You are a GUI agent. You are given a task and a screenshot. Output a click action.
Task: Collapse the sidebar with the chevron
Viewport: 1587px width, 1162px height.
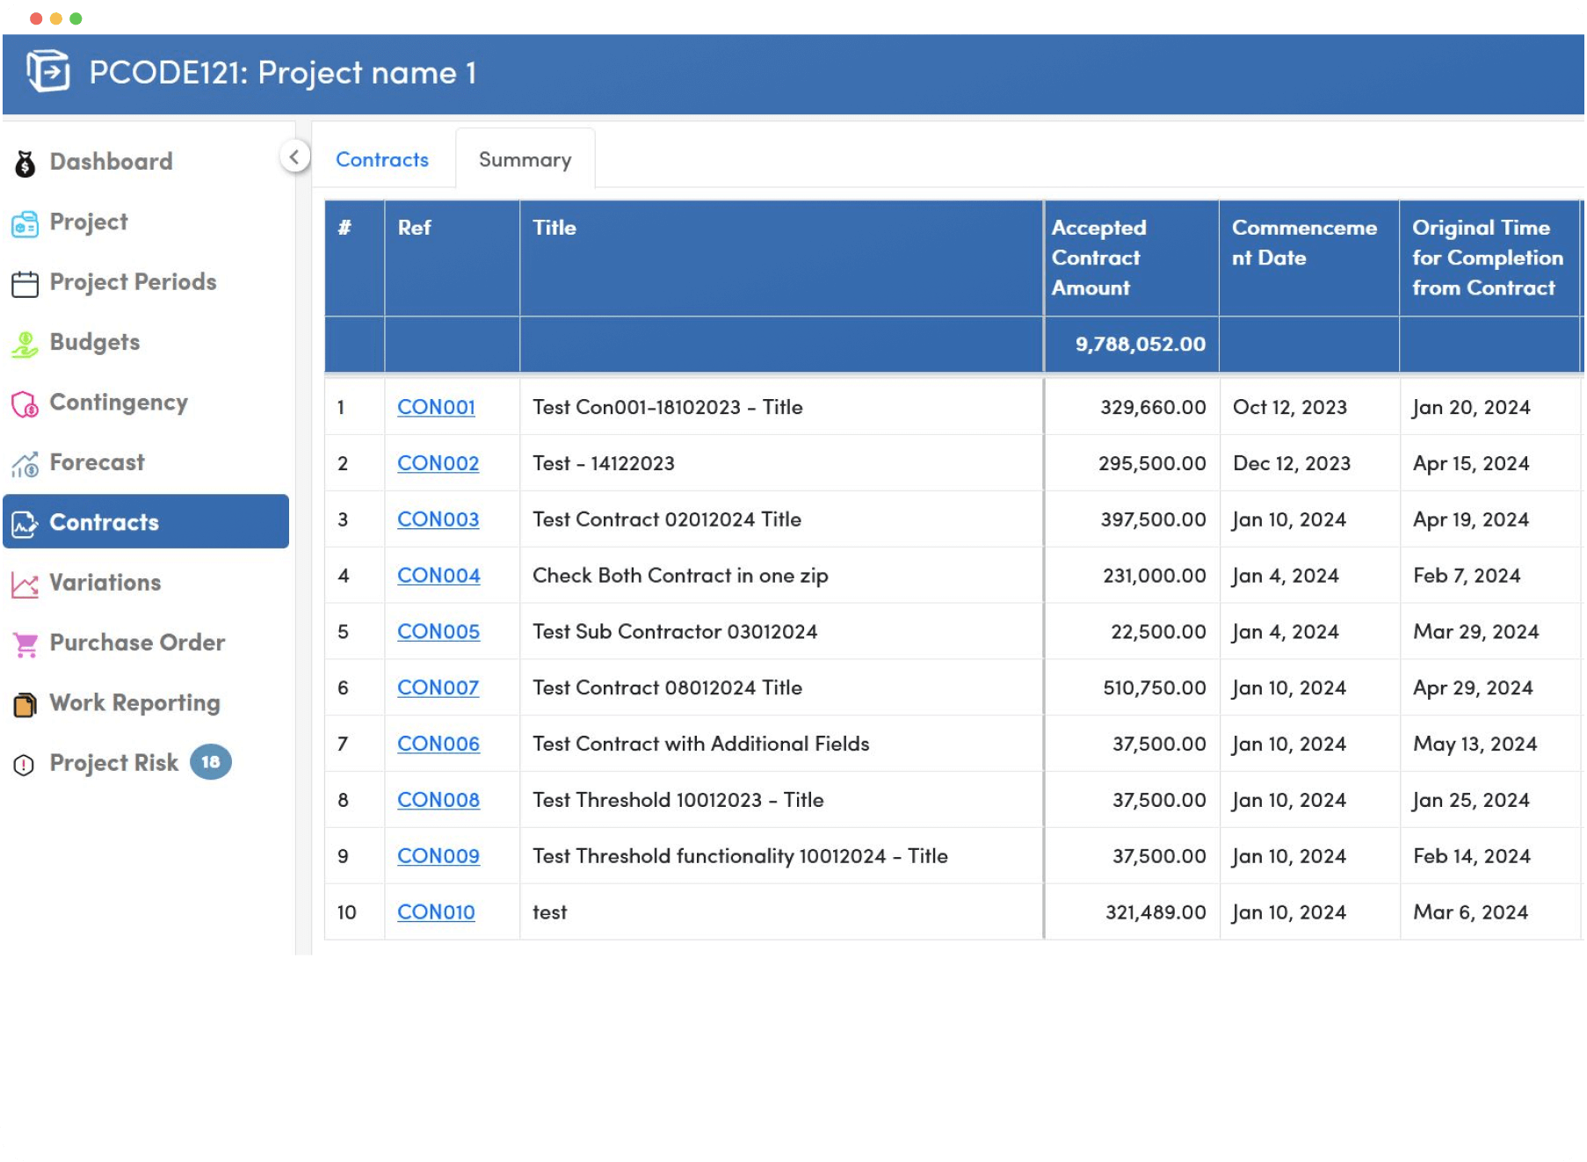pyautogui.click(x=295, y=156)
